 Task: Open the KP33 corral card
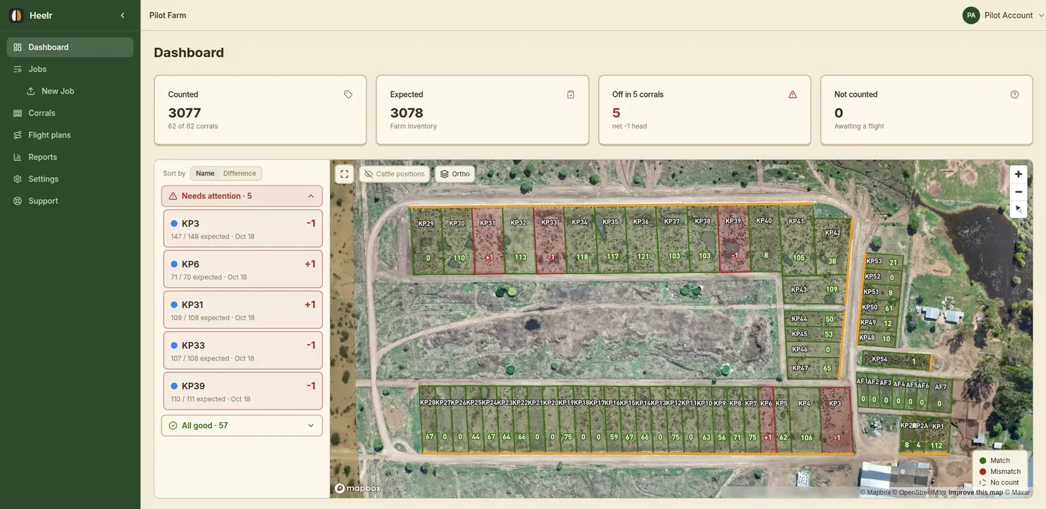tap(243, 350)
